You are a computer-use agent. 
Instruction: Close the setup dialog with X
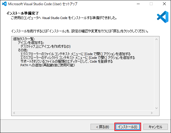pos(164,4)
